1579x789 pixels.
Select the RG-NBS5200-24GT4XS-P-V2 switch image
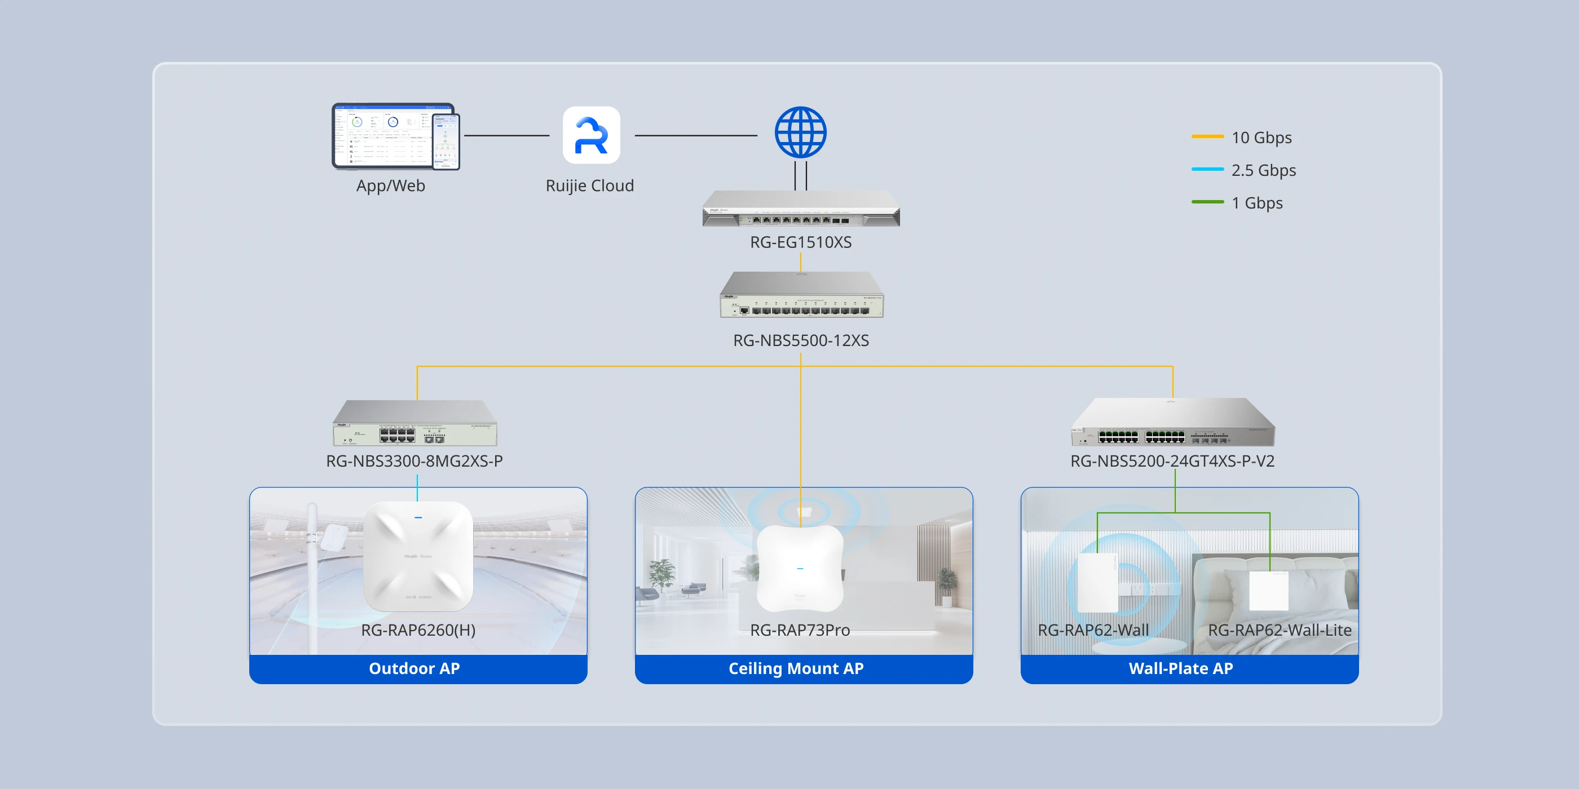1172,422
